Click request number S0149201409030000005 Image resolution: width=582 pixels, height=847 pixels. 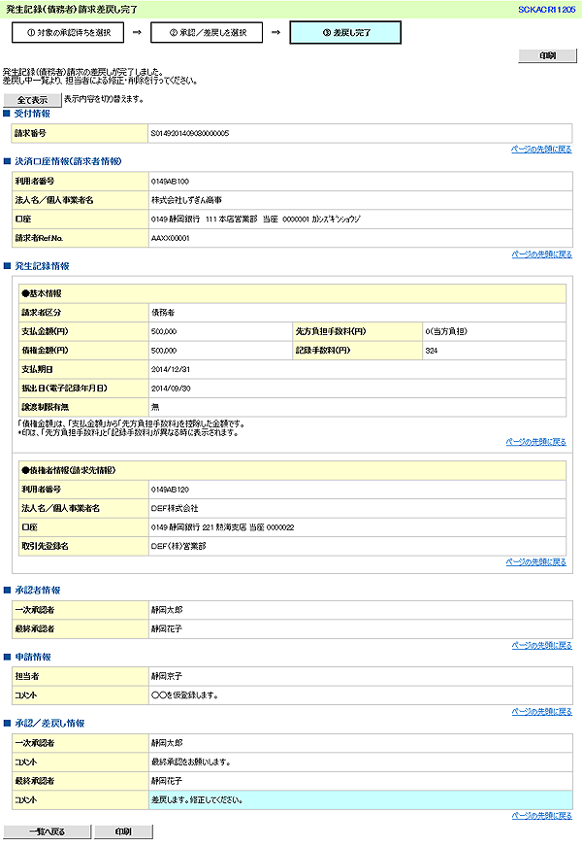(x=190, y=133)
